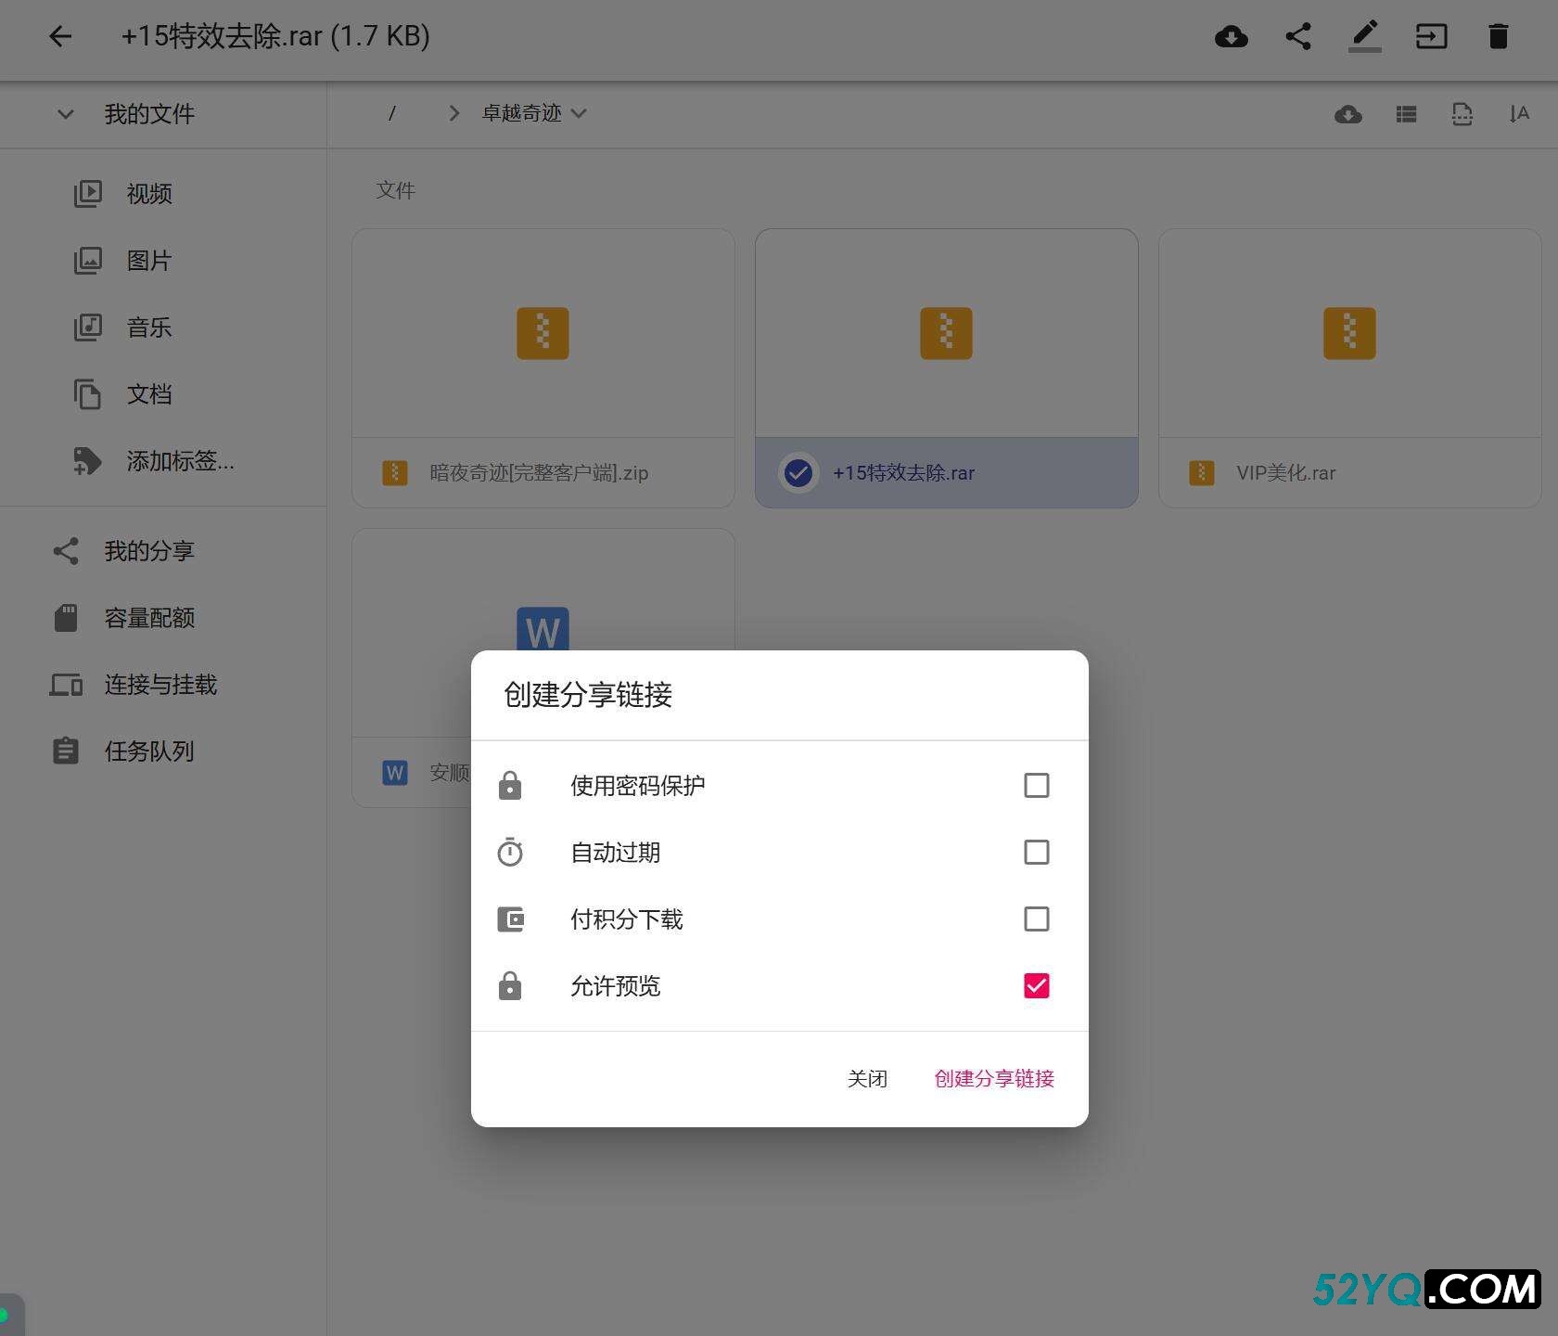The height and width of the screenshot is (1336, 1558).
Task: Open 我的分享 in sidebar
Action: click(x=148, y=551)
